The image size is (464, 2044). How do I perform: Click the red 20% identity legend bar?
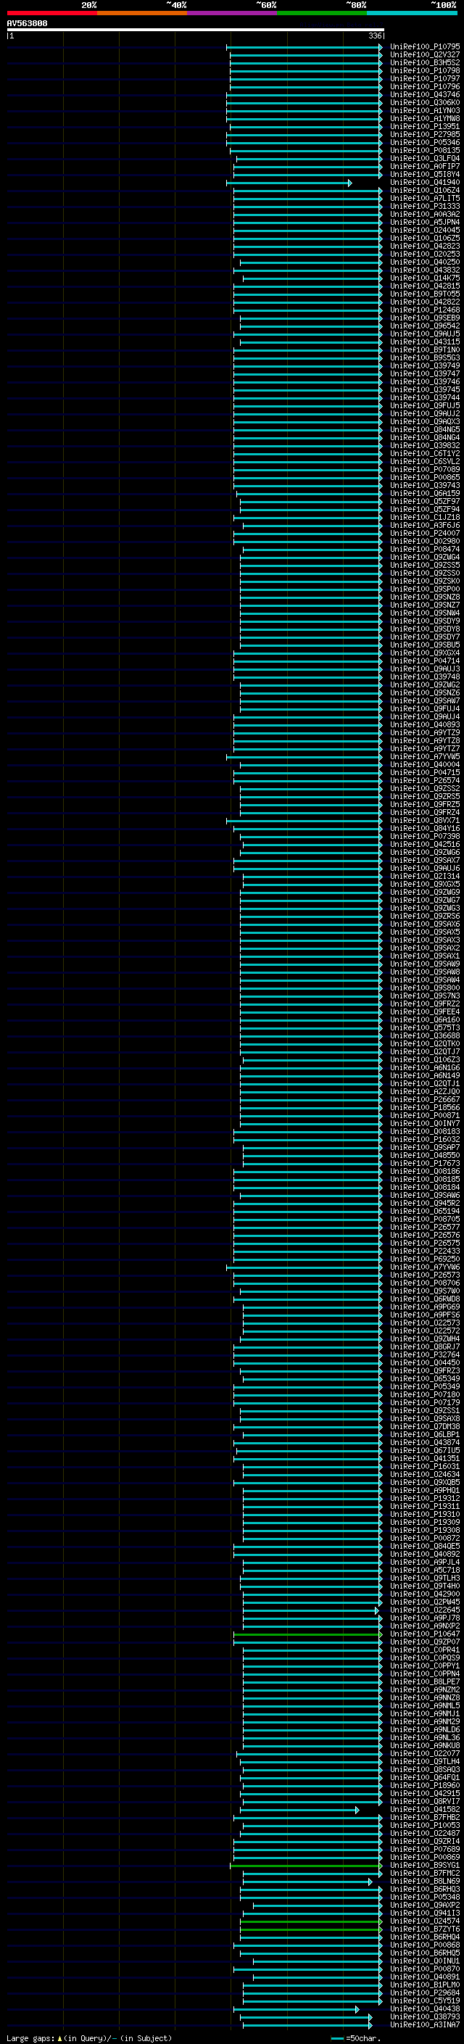coord(51,13)
